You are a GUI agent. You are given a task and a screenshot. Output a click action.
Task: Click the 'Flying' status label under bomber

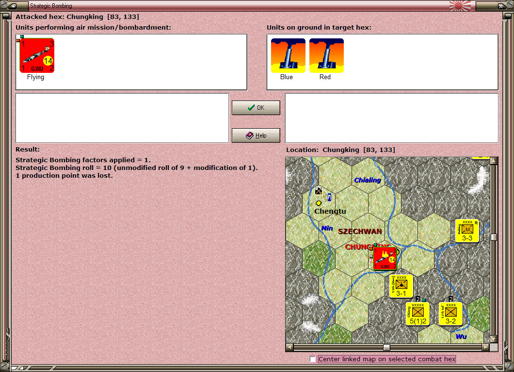(35, 77)
